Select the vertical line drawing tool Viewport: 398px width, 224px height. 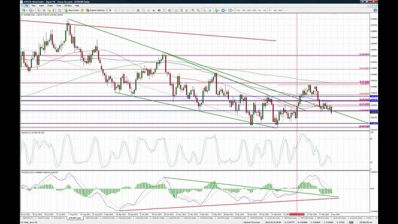tap(122, 11)
